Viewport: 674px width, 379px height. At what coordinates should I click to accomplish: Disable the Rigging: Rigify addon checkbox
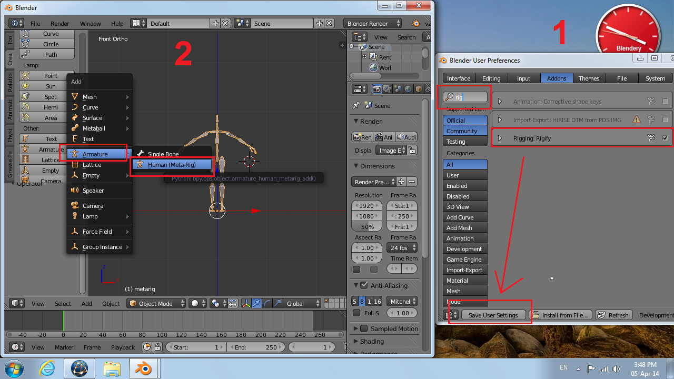tap(665, 138)
